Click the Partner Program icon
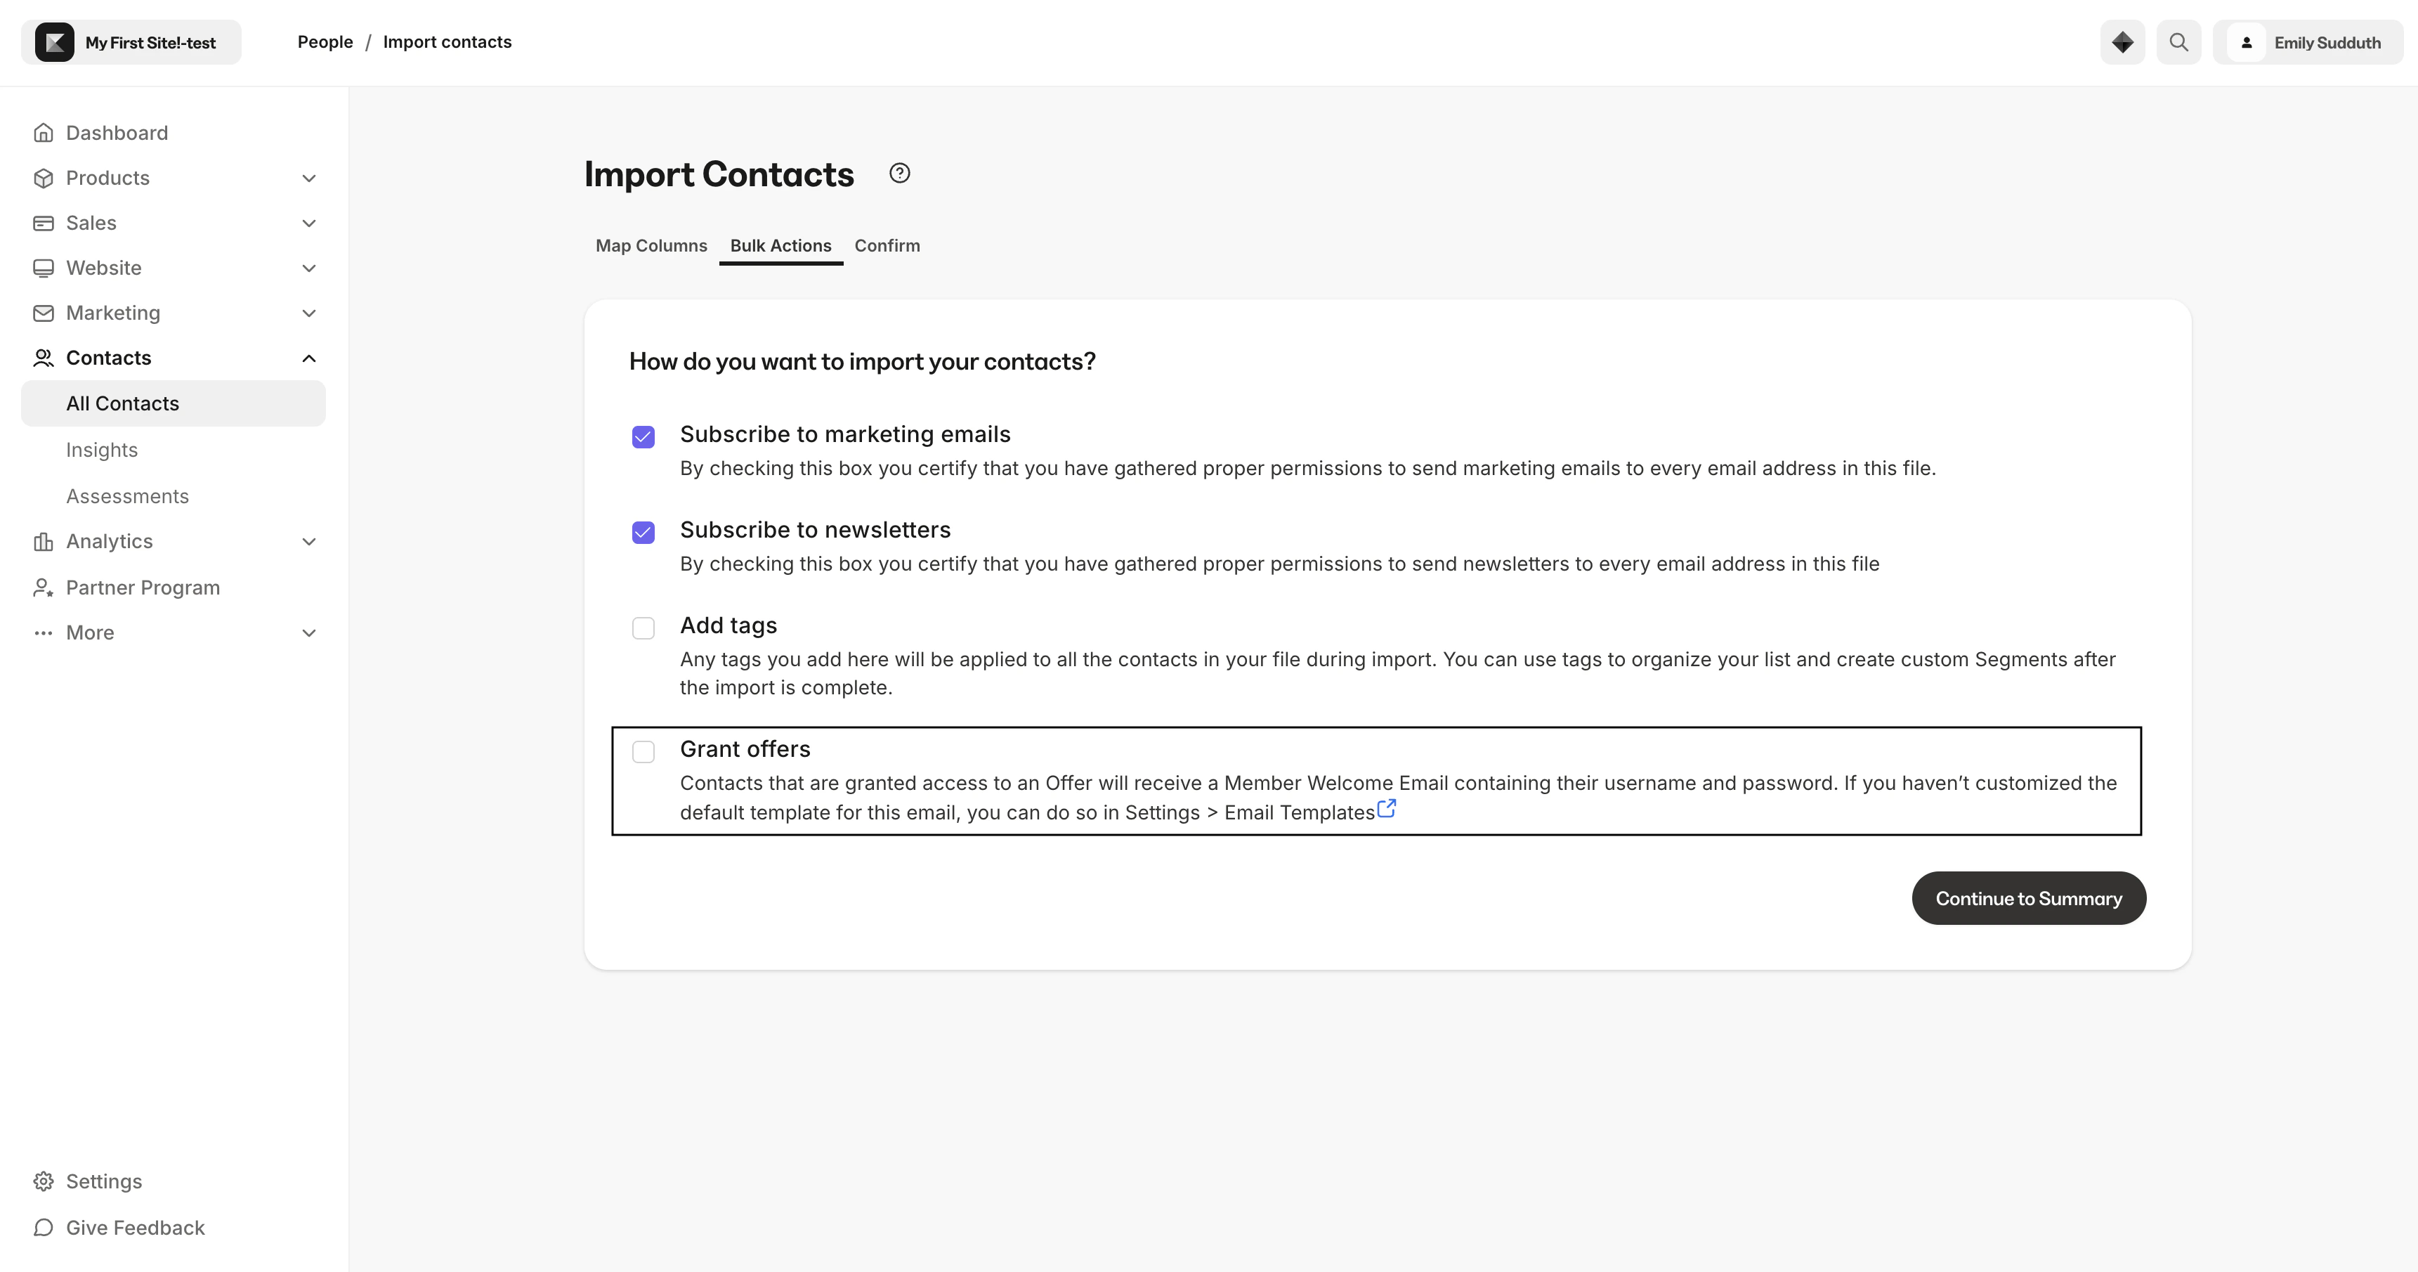 (x=43, y=587)
